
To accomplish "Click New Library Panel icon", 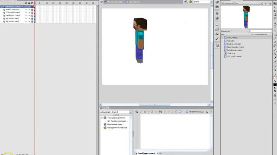I will [270, 3].
